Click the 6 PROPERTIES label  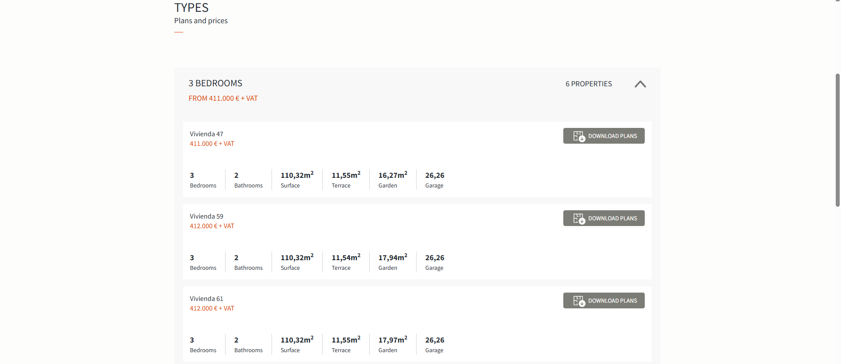click(588, 84)
